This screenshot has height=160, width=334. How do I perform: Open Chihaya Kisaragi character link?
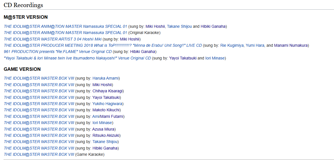click(x=107, y=91)
